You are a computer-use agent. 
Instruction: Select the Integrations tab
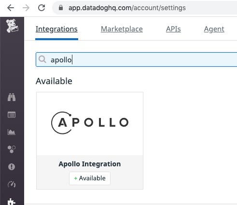(56, 29)
